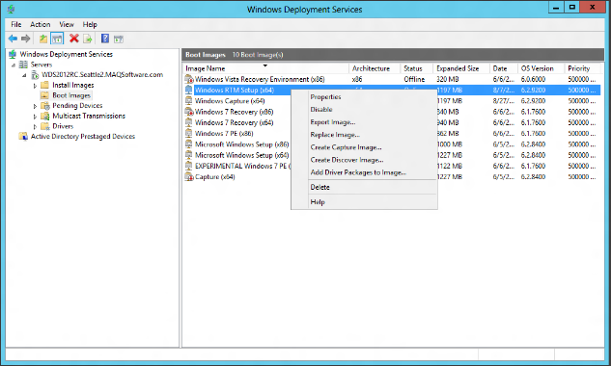Click the Windows Vista Recovery Environment image icon

pos(189,79)
